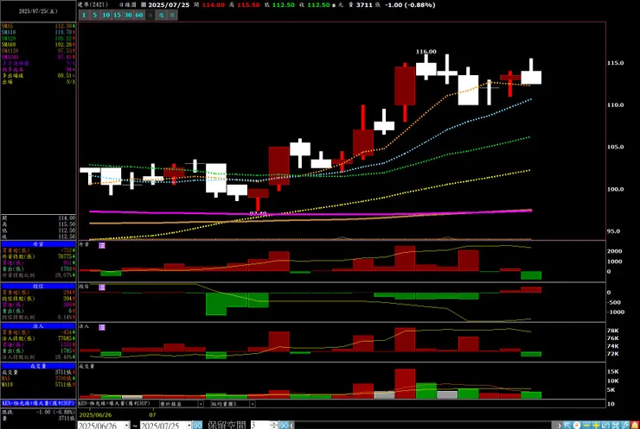Click the 07 month marker on time axis

tap(152, 414)
